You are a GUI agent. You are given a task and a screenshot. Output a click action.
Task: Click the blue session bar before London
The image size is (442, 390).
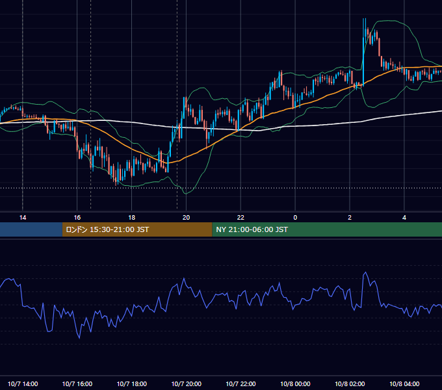click(x=31, y=229)
